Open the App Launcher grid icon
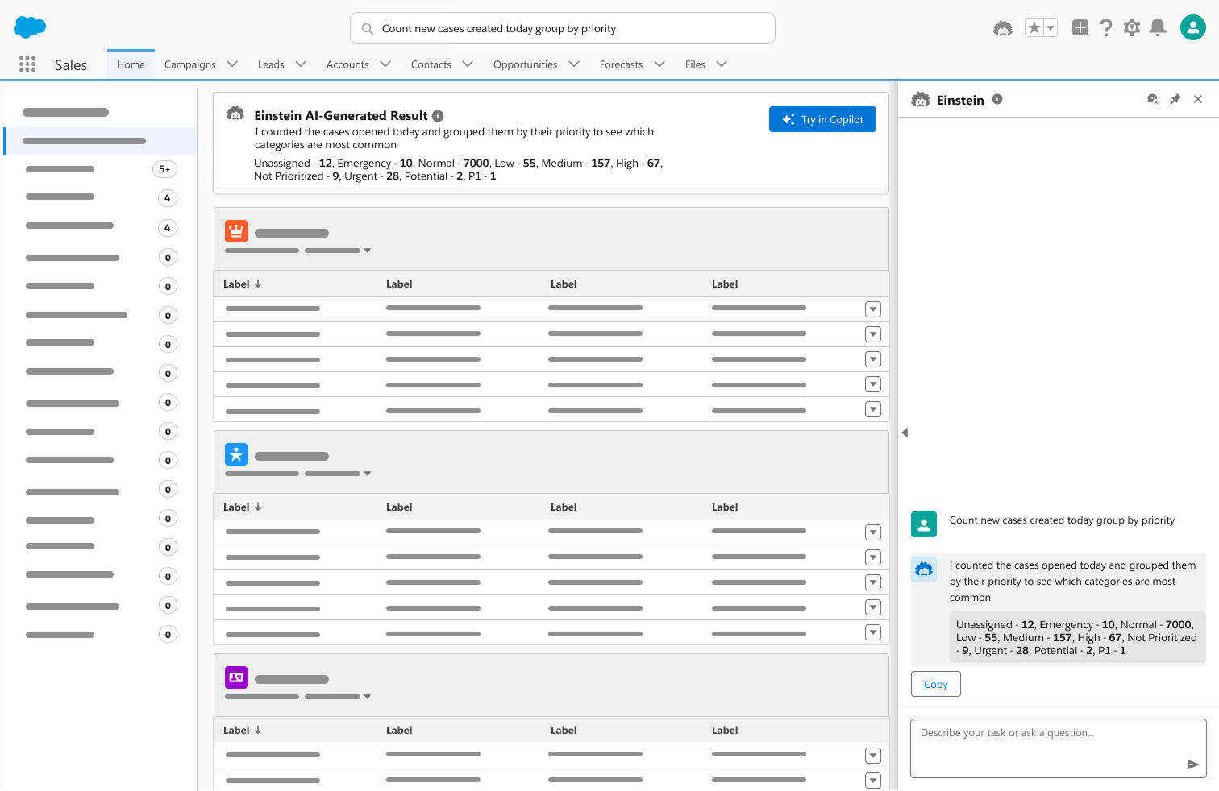1219x791 pixels. (x=27, y=64)
